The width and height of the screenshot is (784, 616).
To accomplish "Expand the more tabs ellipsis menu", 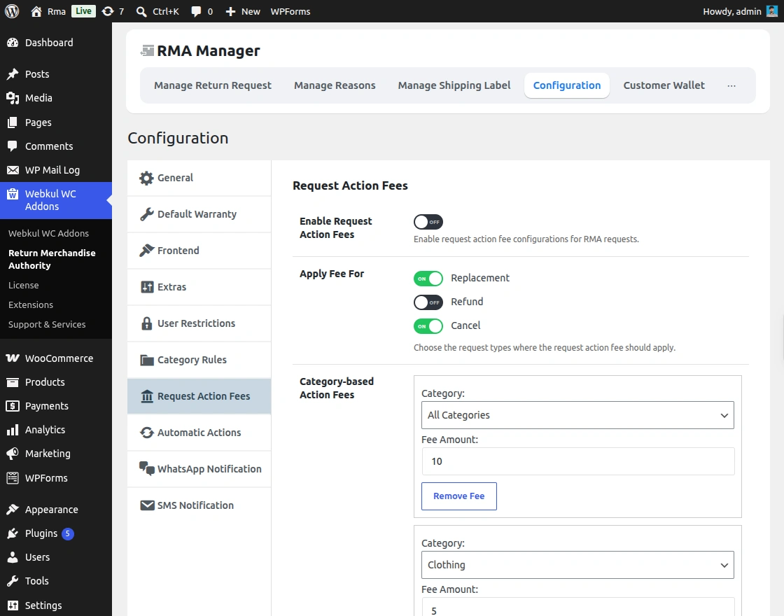I will click(731, 85).
